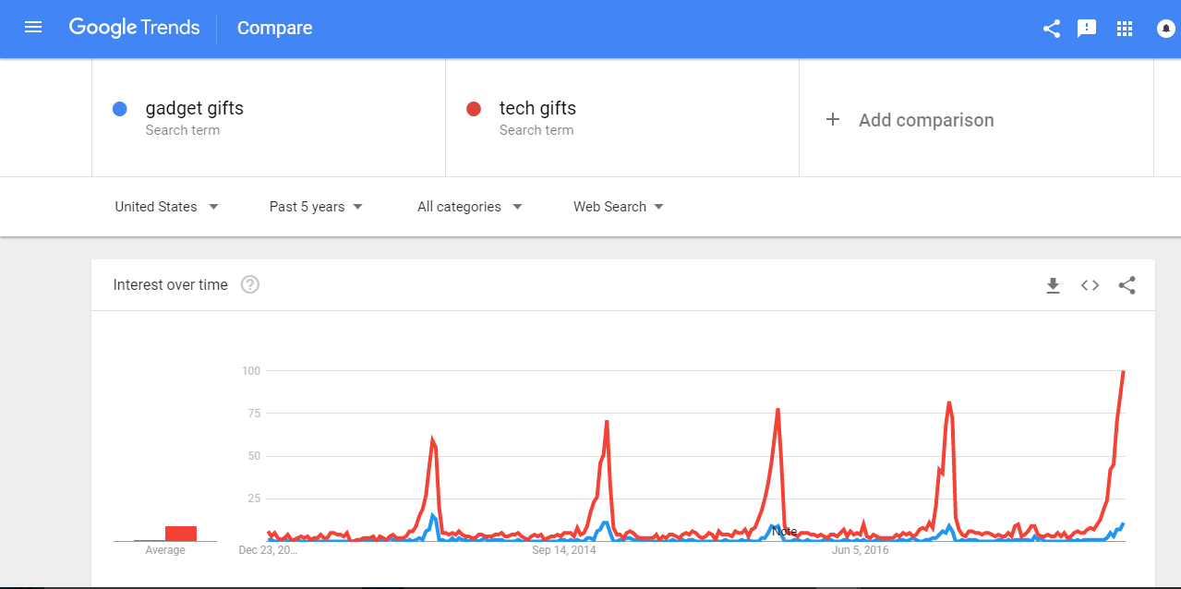1181x589 pixels.
Task: Share the Interest over time chart
Action: click(x=1127, y=285)
